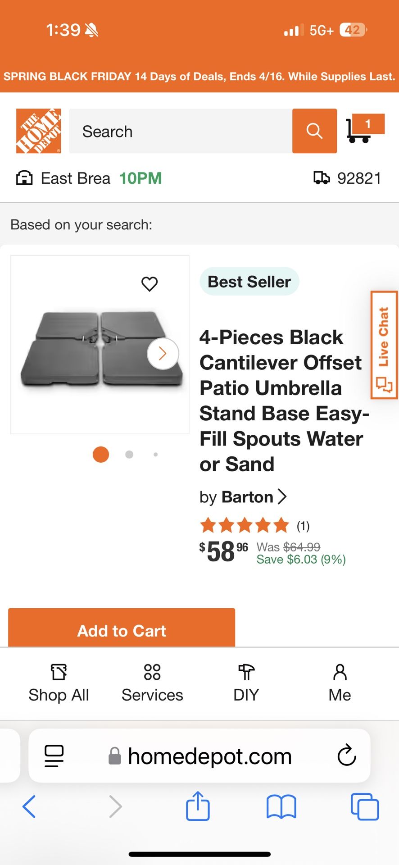
Task: Show Safari open tabs overview
Action: tap(364, 806)
